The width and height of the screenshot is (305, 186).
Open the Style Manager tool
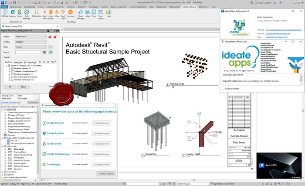pos(27,15)
